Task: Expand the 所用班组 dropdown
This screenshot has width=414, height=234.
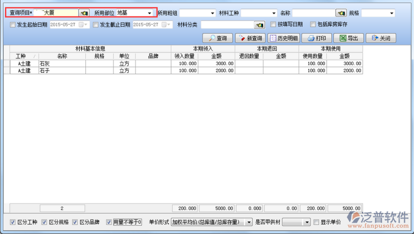Action: (212, 13)
